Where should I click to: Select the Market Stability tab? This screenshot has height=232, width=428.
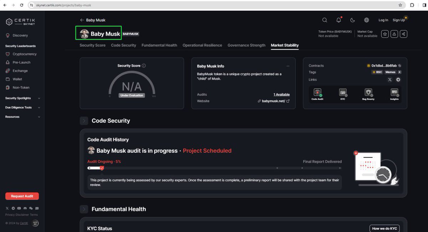point(285,45)
